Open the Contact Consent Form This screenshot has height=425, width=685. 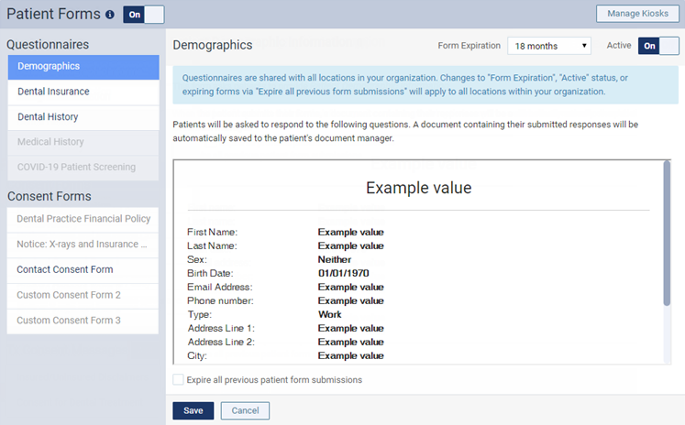[x=83, y=270]
